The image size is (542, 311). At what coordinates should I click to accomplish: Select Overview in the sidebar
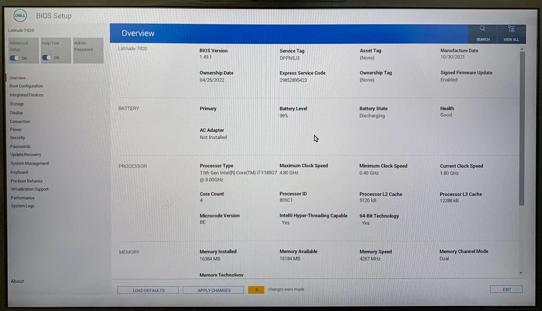[18, 78]
